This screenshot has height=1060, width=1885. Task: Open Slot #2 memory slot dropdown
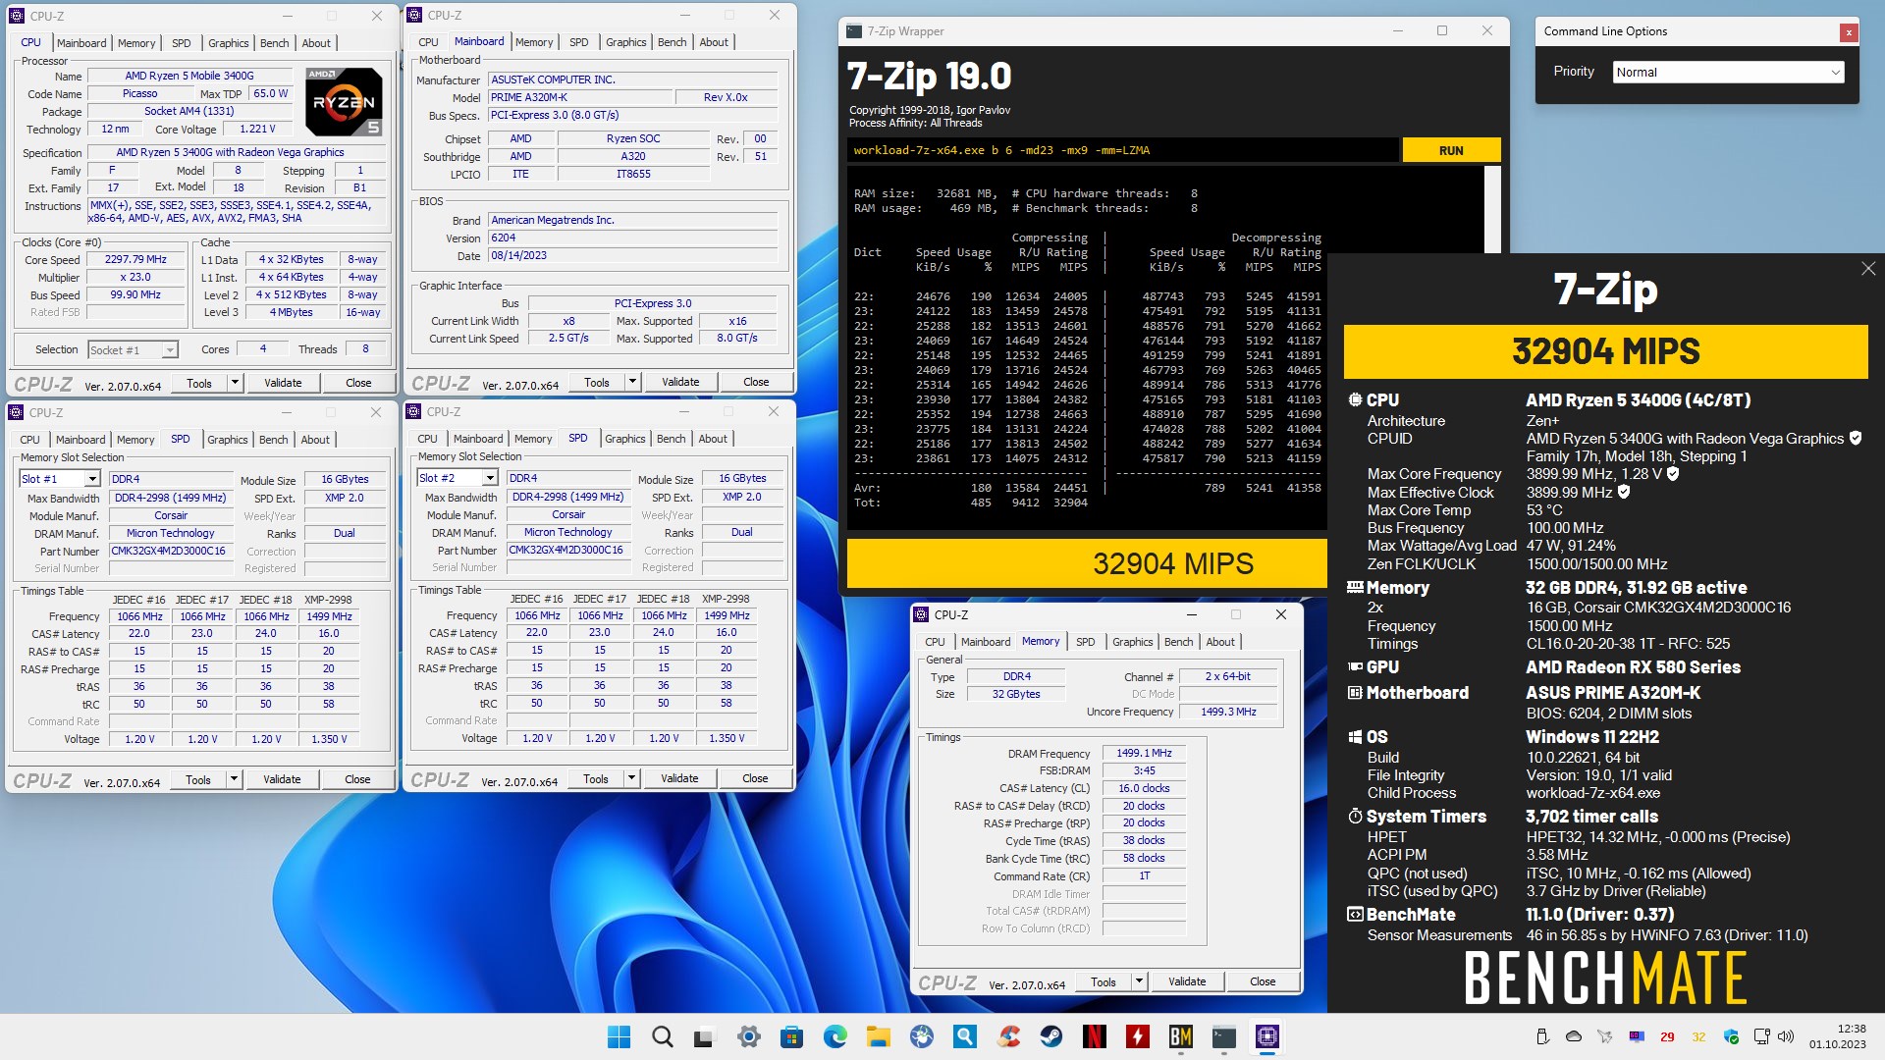coord(458,478)
